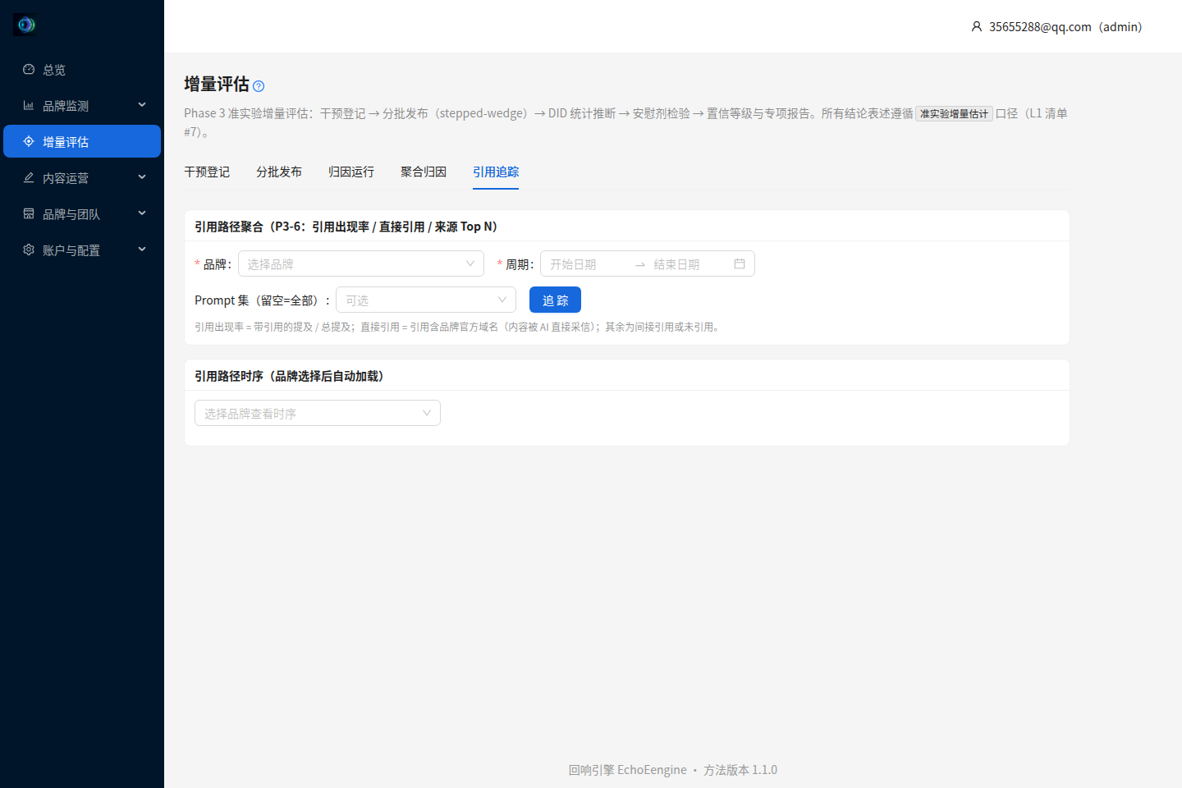This screenshot has width=1182, height=788.
Task: Select the 引用追踪 tab
Action: coord(496,172)
